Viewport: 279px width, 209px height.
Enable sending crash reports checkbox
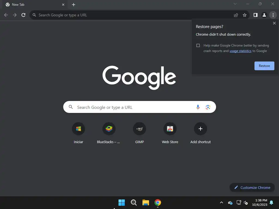point(198,45)
